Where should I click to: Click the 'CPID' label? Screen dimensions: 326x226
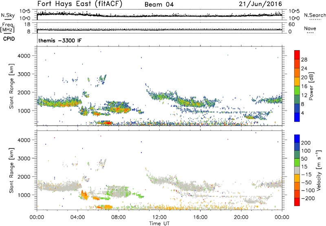tap(9, 39)
